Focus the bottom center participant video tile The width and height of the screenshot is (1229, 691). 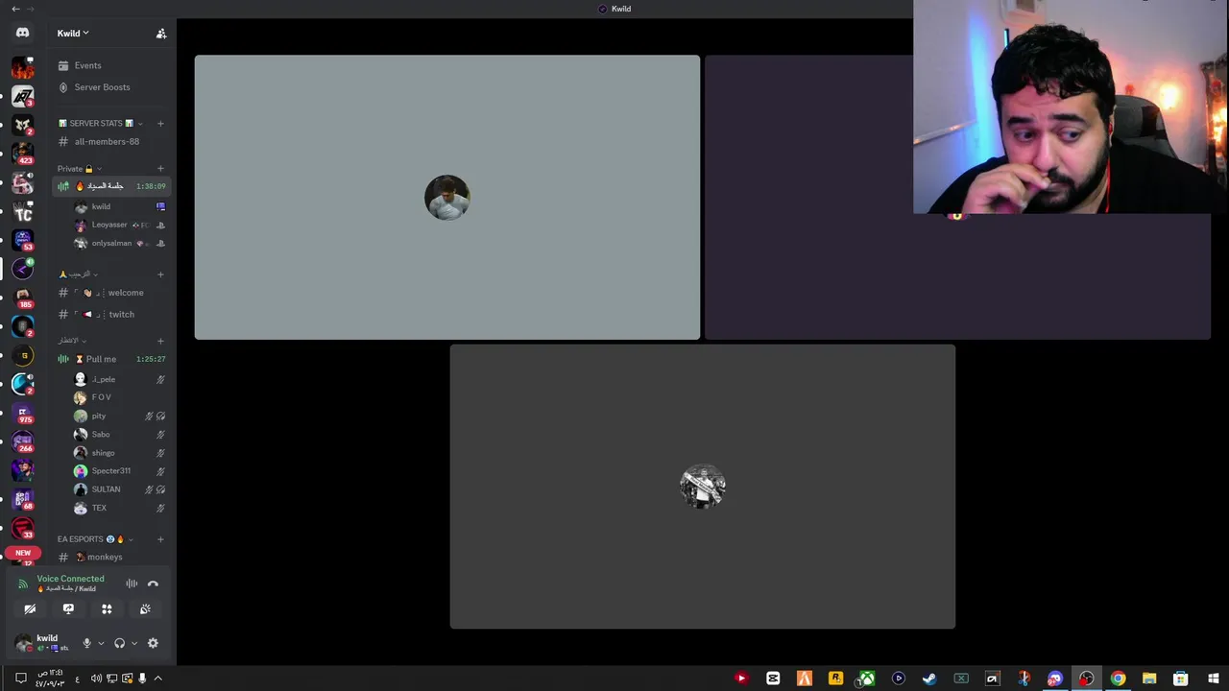click(x=703, y=487)
